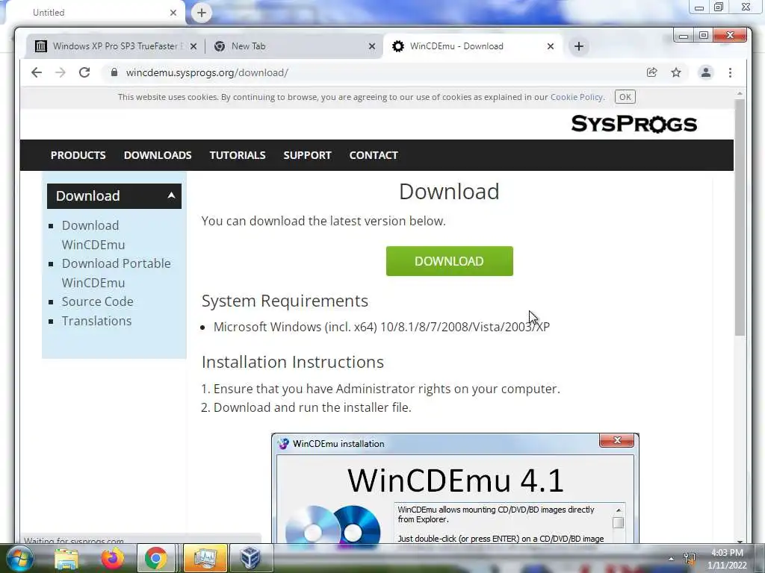Open the Windows Start orb
This screenshot has height=573, width=765.
click(19, 558)
